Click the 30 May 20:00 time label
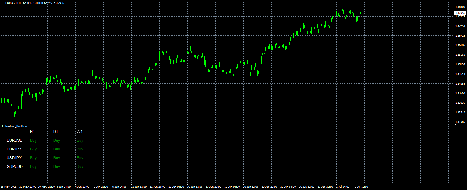This screenshot has height=190, width=467. point(46,187)
